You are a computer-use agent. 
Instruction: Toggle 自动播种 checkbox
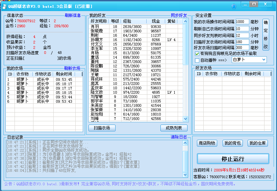click(197, 60)
